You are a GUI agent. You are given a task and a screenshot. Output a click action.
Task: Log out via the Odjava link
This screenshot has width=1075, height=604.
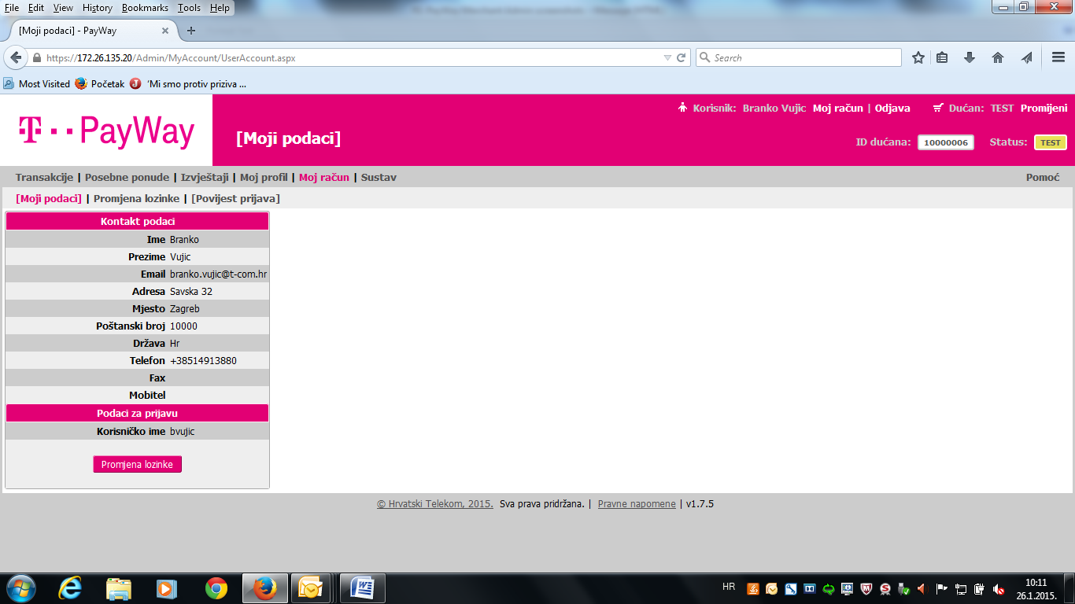click(892, 109)
